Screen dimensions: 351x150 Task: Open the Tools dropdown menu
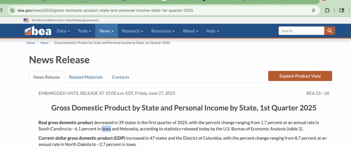click(x=84, y=31)
